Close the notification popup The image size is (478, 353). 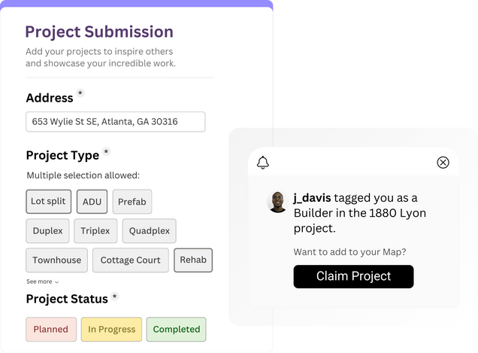coord(443,163)
